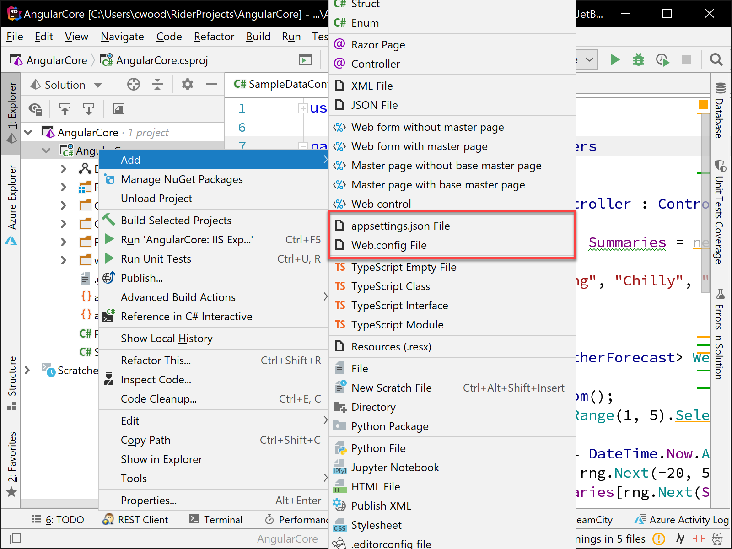Click Publish... in the context menu
Image resolution: width=732 pixels, height=549 pixels.
point(214,278)
